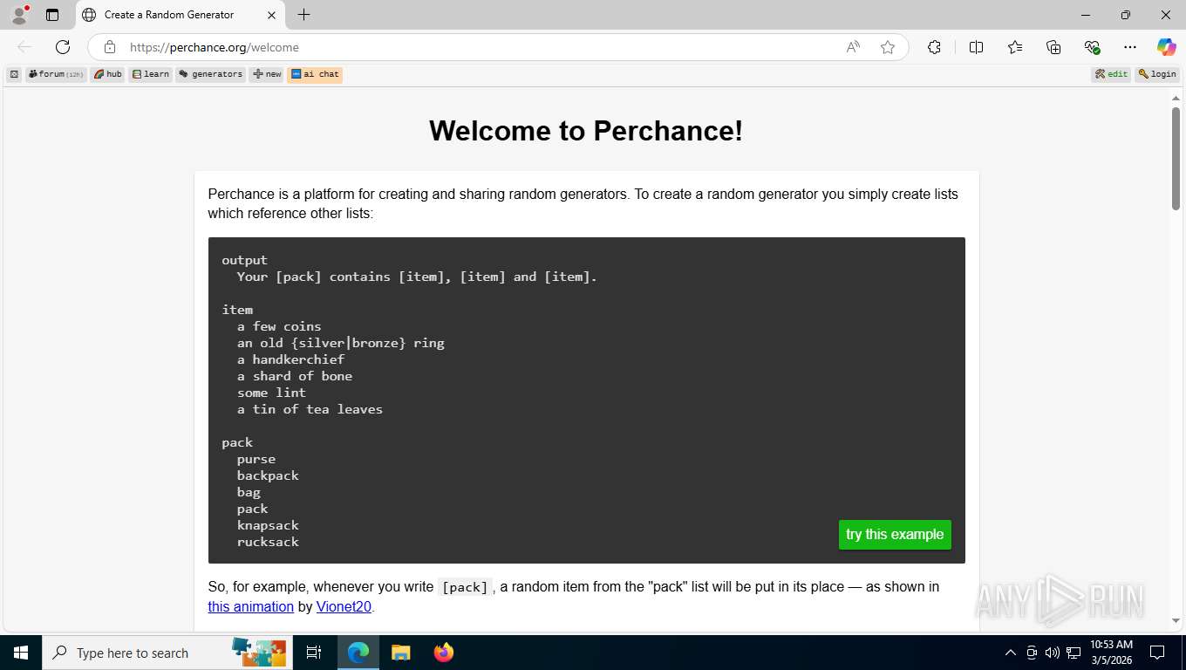This screenshot has width=1186, height=670.
Task: Click the Type here to search box
Action: [167, 653]
